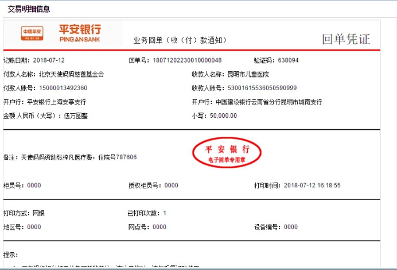Select amount in words 伍万圆整
The image size is (397, 270).
point(76,116)
